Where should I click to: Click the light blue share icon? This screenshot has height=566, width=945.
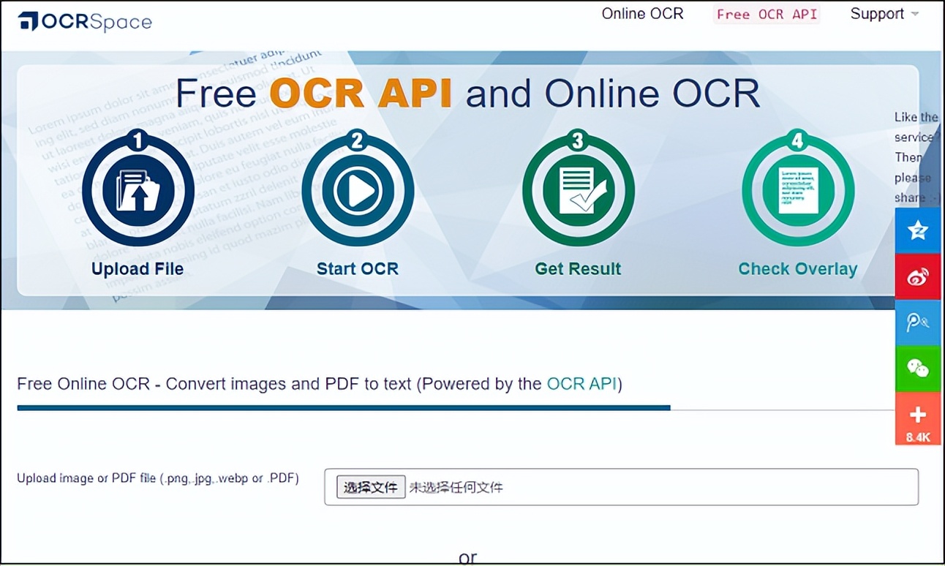[x=917, y=322]
